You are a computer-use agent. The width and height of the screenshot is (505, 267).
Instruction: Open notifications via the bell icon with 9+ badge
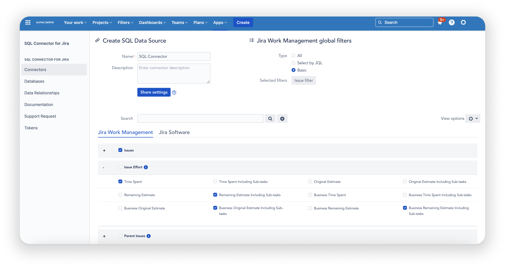coord(440,22)
